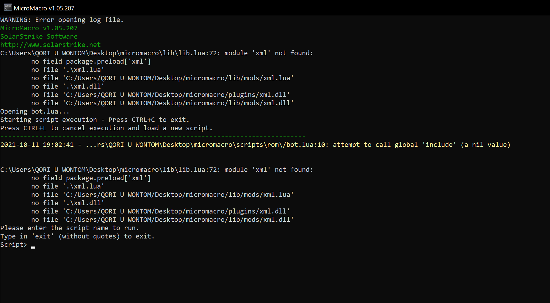Click the yellow 2021-10-11 19:02:41 timestamp
This screenshot has width=550, height=303.
37,145
